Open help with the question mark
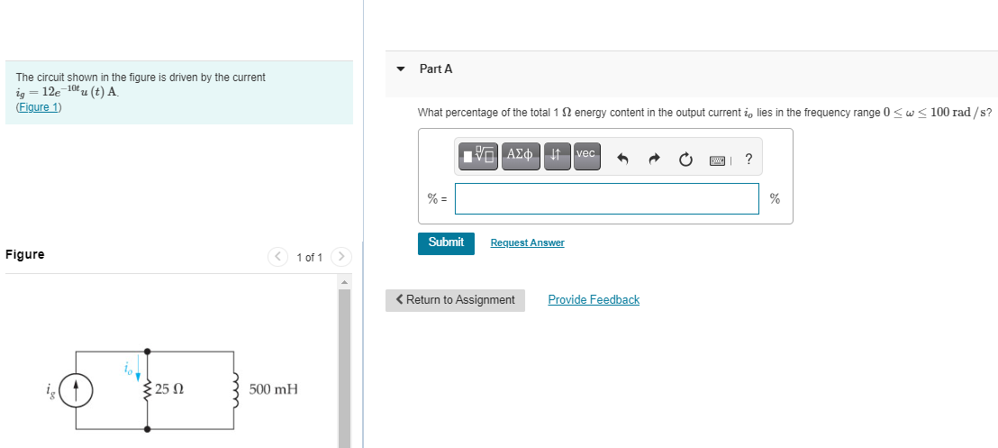Viewport: 998px width, 448px height. tap(748, 160)
